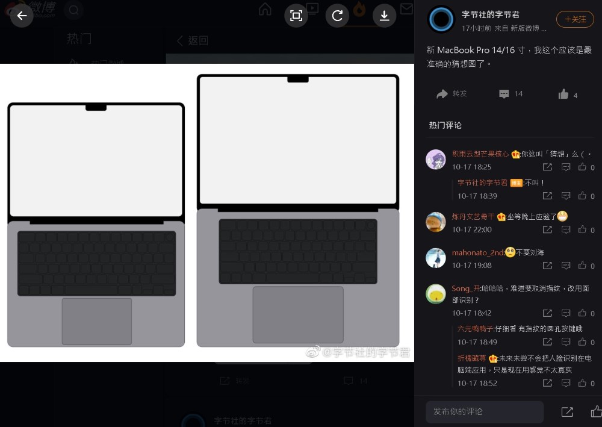Forward the 10-17 18:49 reply

pos(547,341)
